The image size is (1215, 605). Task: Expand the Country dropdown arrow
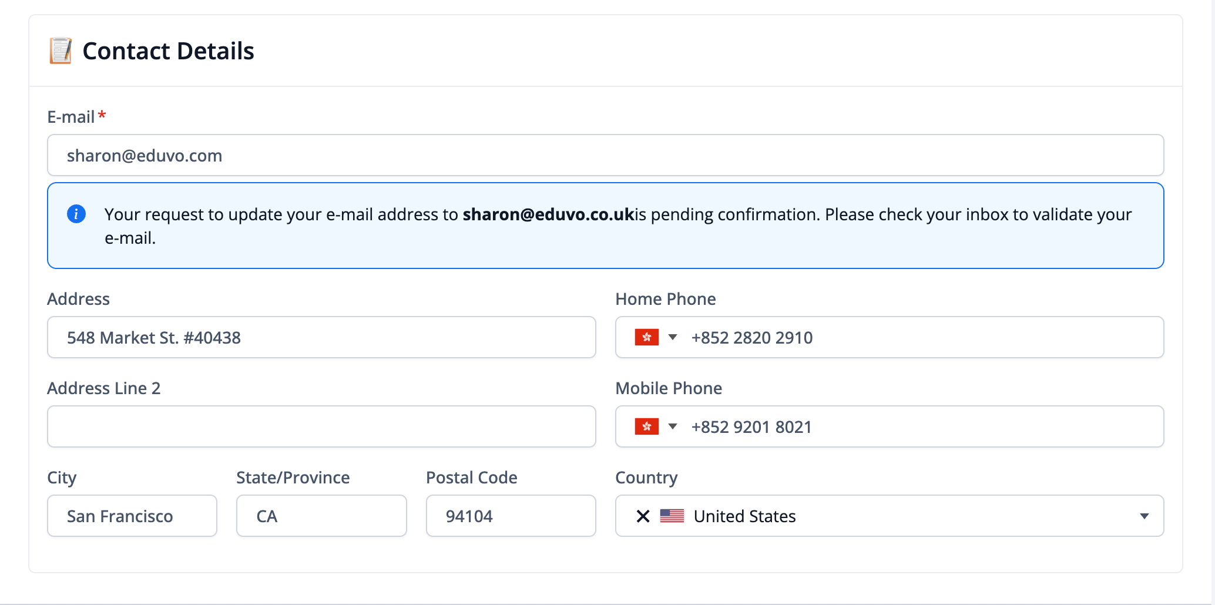tap(1144, 516)
